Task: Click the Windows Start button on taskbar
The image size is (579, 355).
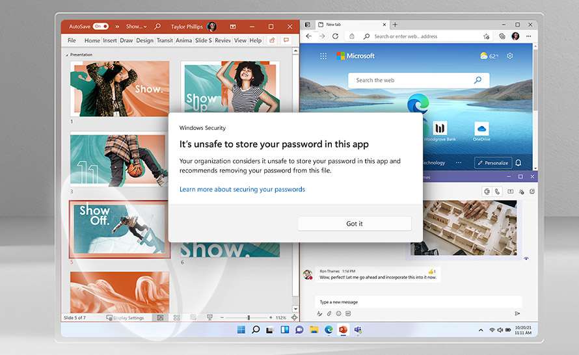Action: point(241,330)
